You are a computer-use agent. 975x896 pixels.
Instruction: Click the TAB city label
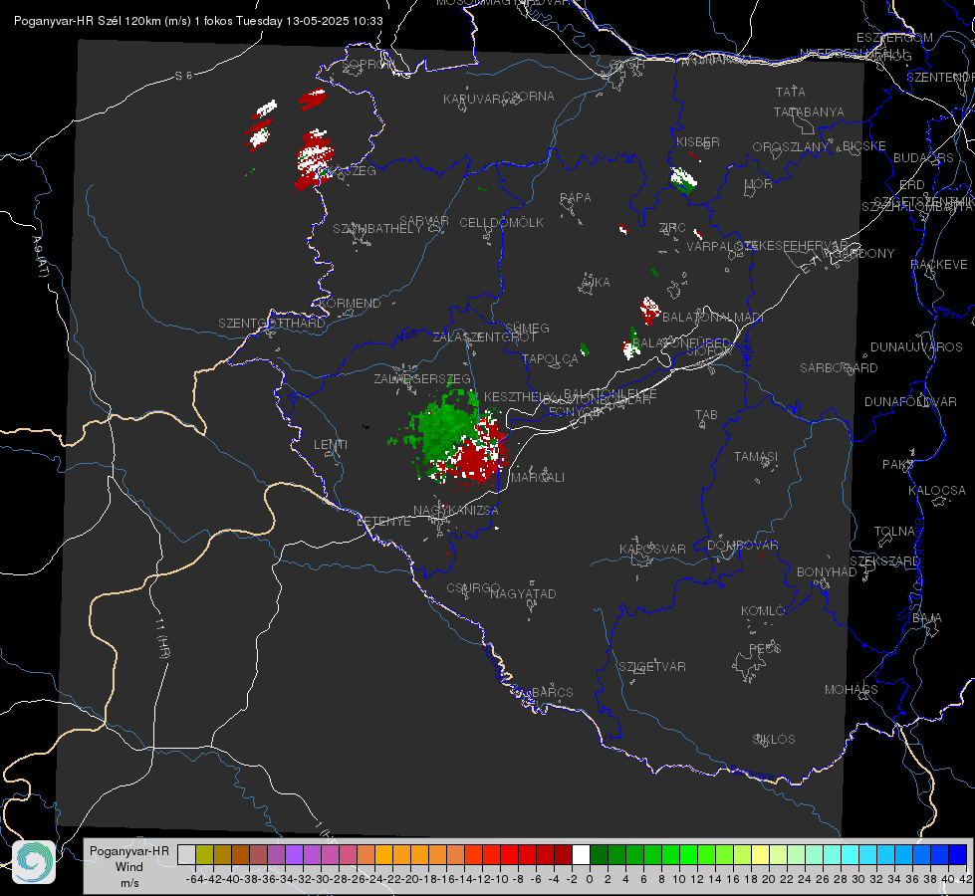point(706,415)
